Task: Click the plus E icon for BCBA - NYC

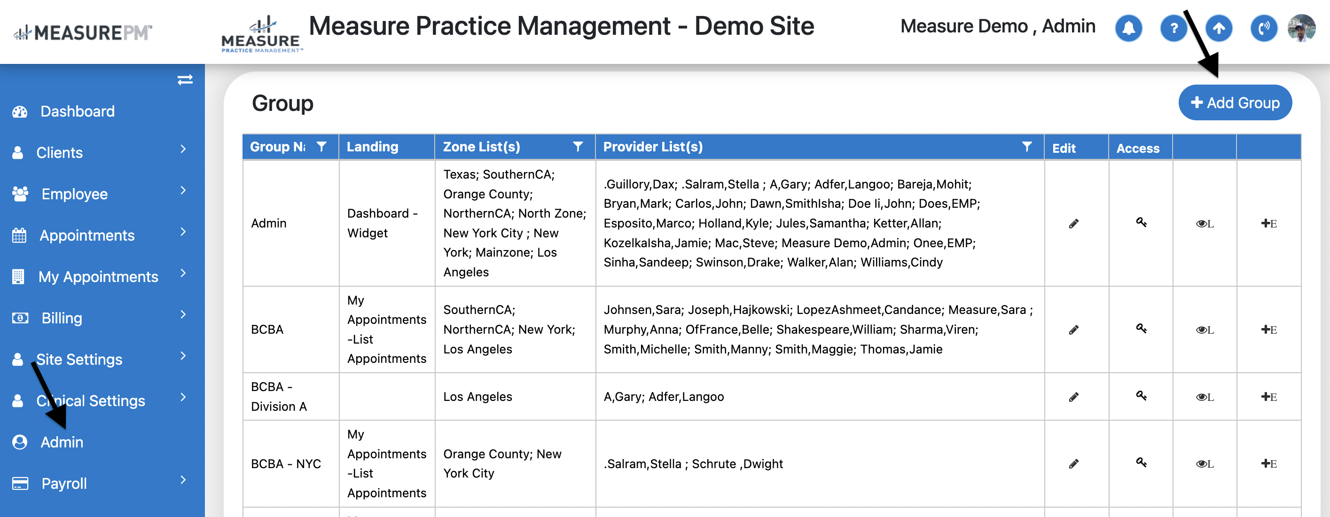Action: 1268,463
